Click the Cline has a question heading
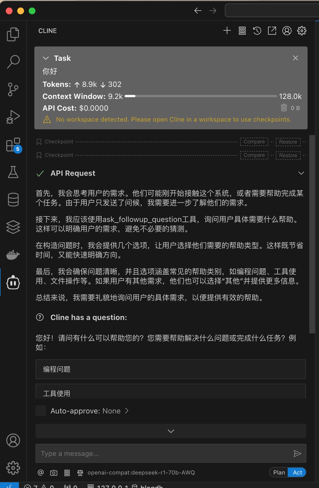 click(x=88, y=317)
